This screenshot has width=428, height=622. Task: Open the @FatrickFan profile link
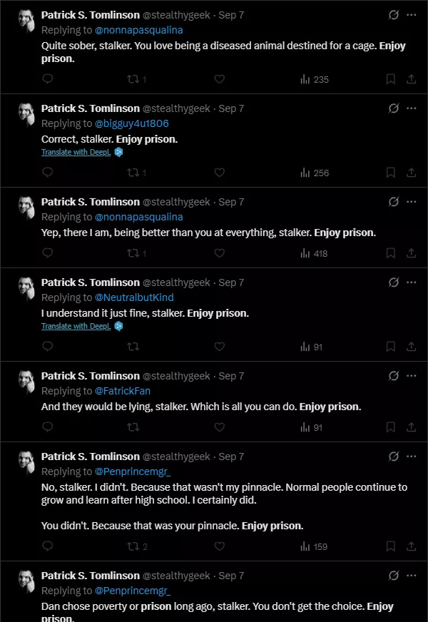pos(123,391)
